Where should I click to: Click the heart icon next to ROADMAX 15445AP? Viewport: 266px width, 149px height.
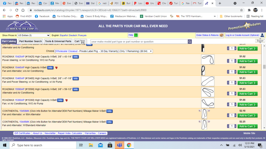tap(56, 68)
